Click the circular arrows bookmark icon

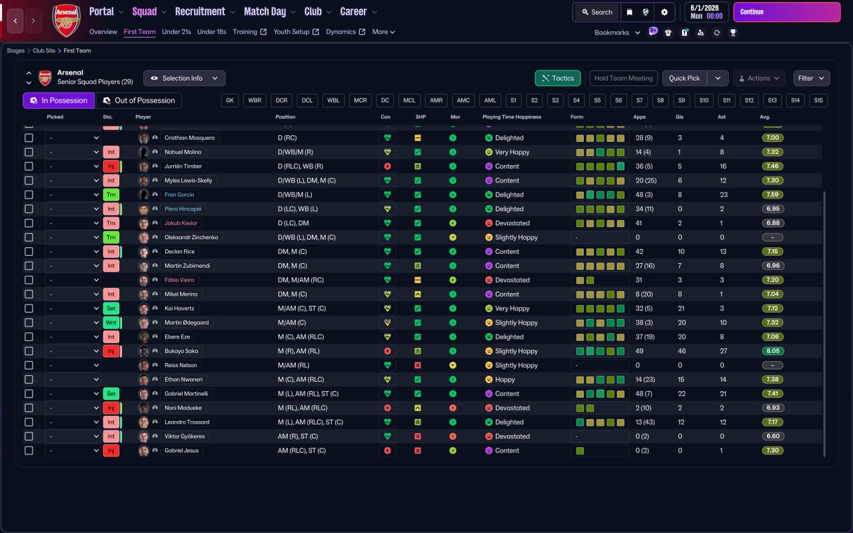[716, 33]
